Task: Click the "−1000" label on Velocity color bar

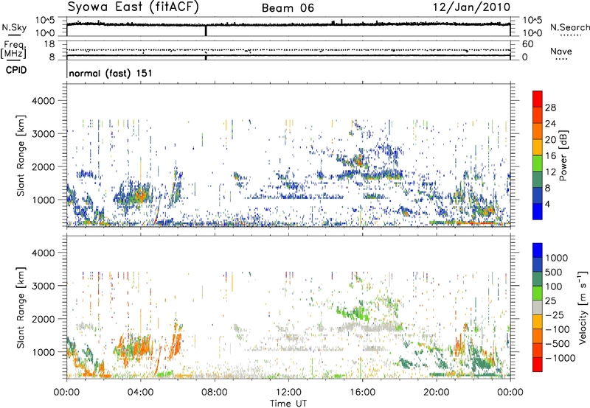Action: [560, 358]
